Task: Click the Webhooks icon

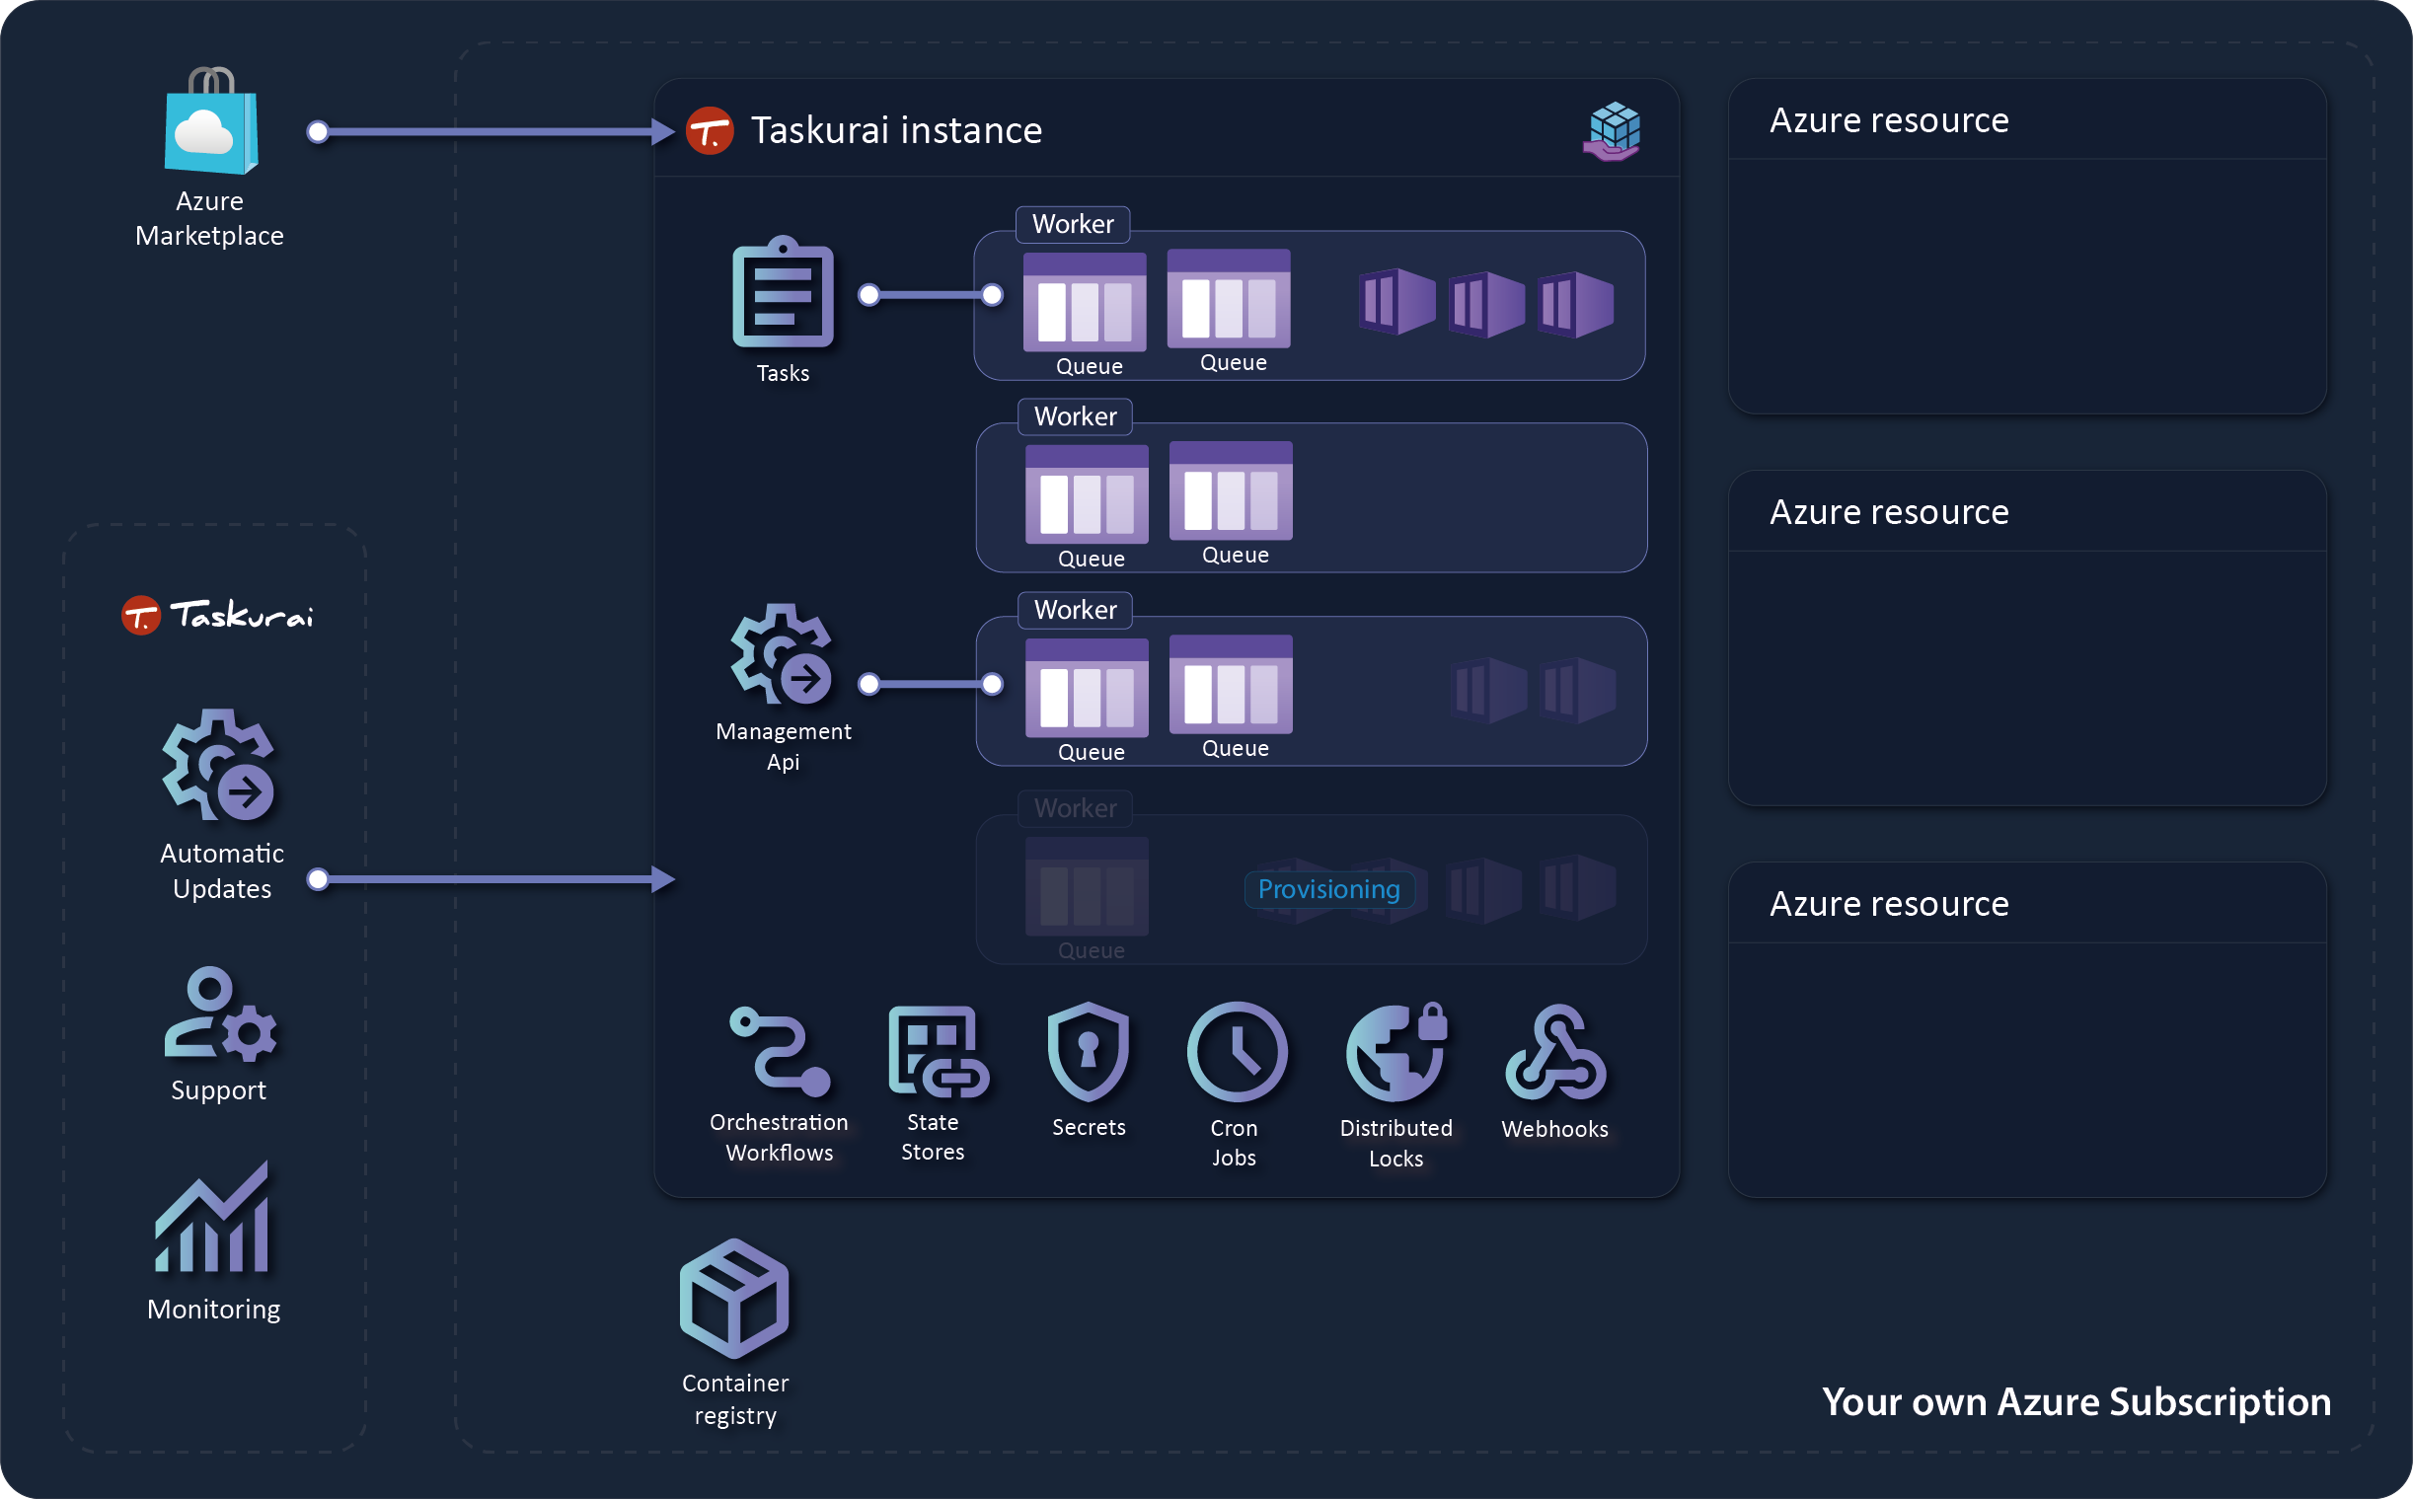Action: tap(1554, 1054)
